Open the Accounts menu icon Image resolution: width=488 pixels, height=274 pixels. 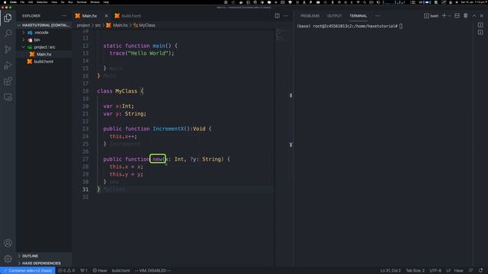click(8, 243)
